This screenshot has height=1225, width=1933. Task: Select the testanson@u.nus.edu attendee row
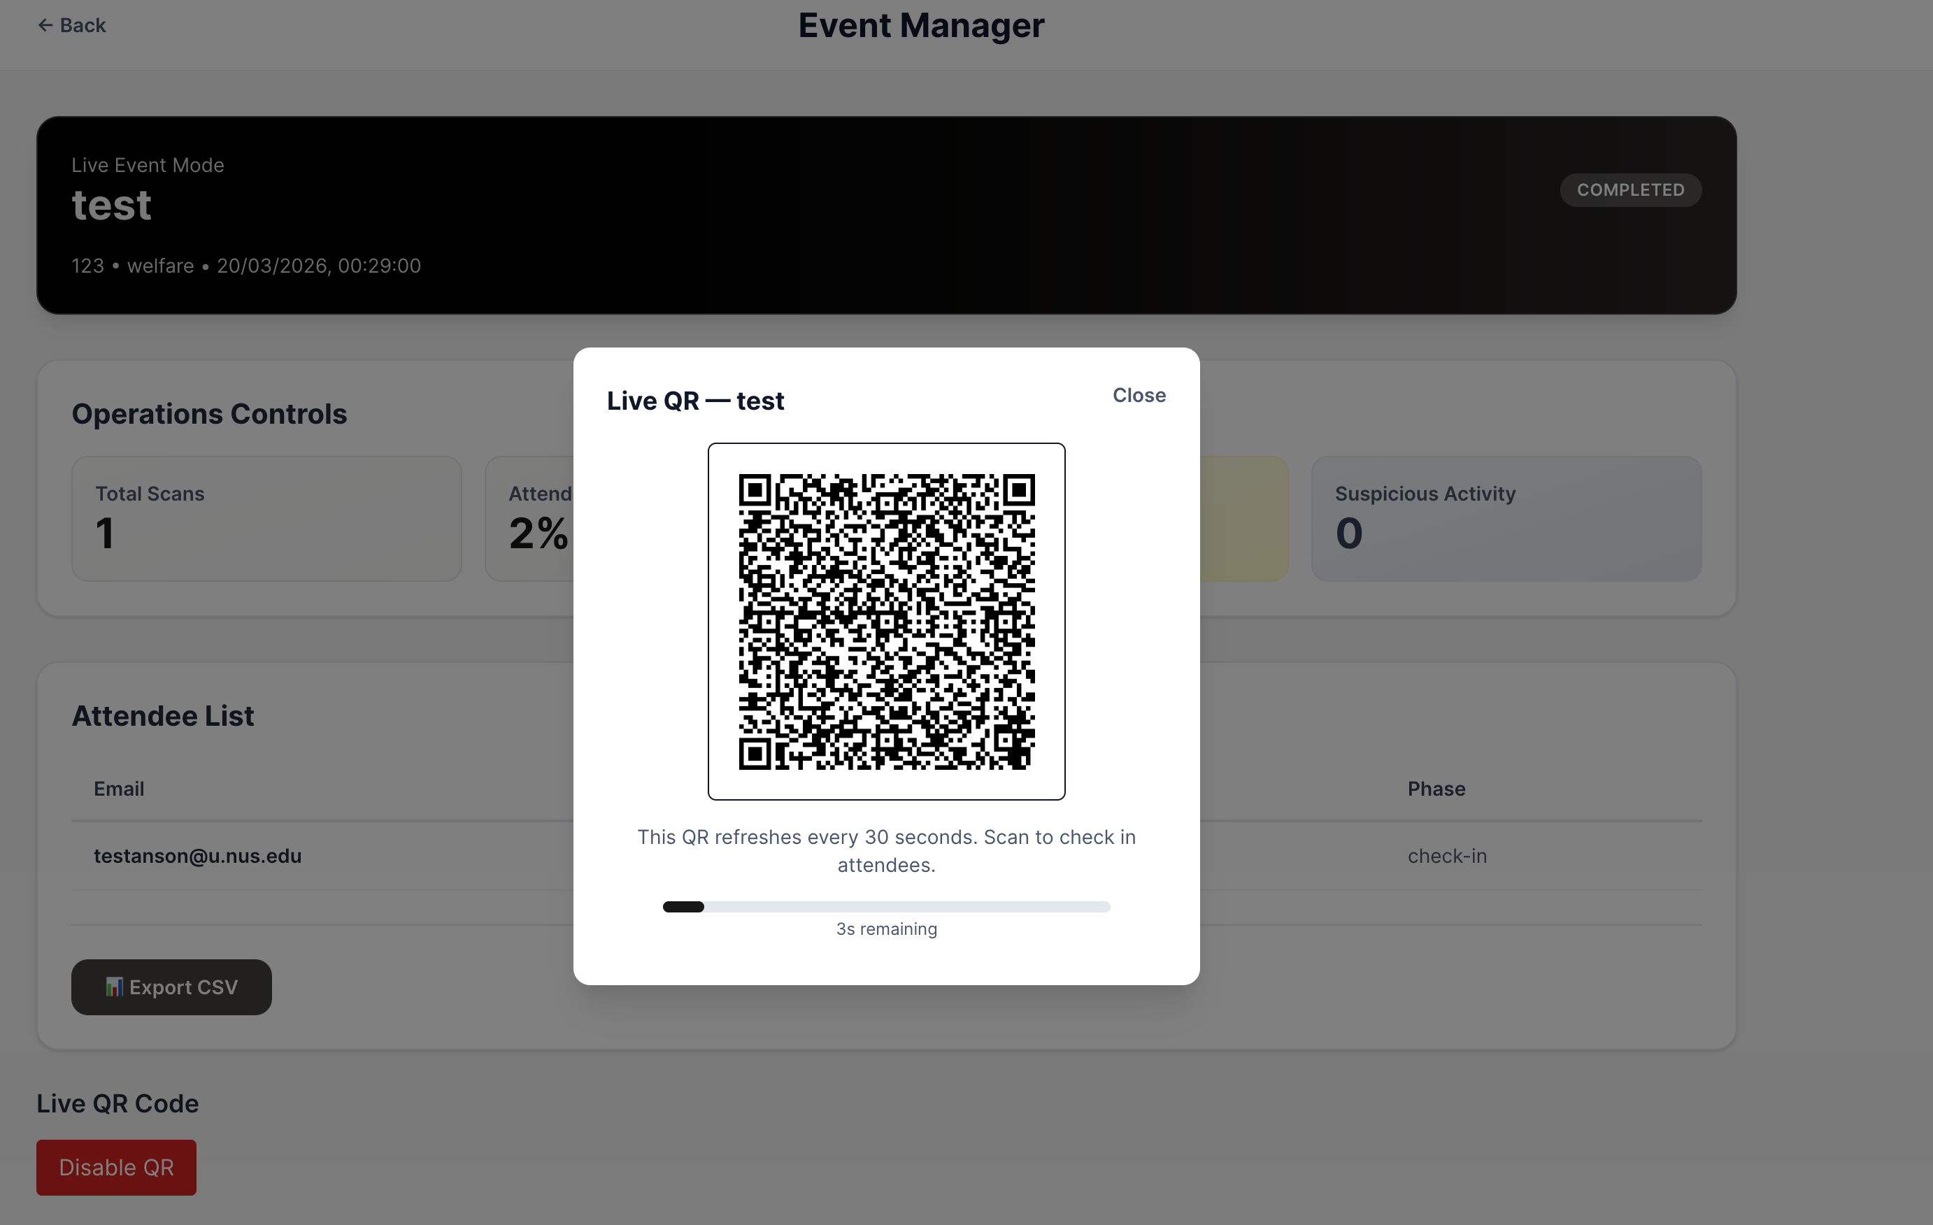197,856
